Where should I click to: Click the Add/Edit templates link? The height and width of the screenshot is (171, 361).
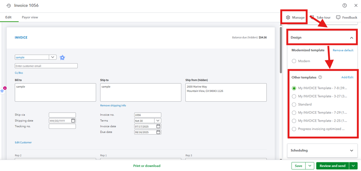[347, 78]
